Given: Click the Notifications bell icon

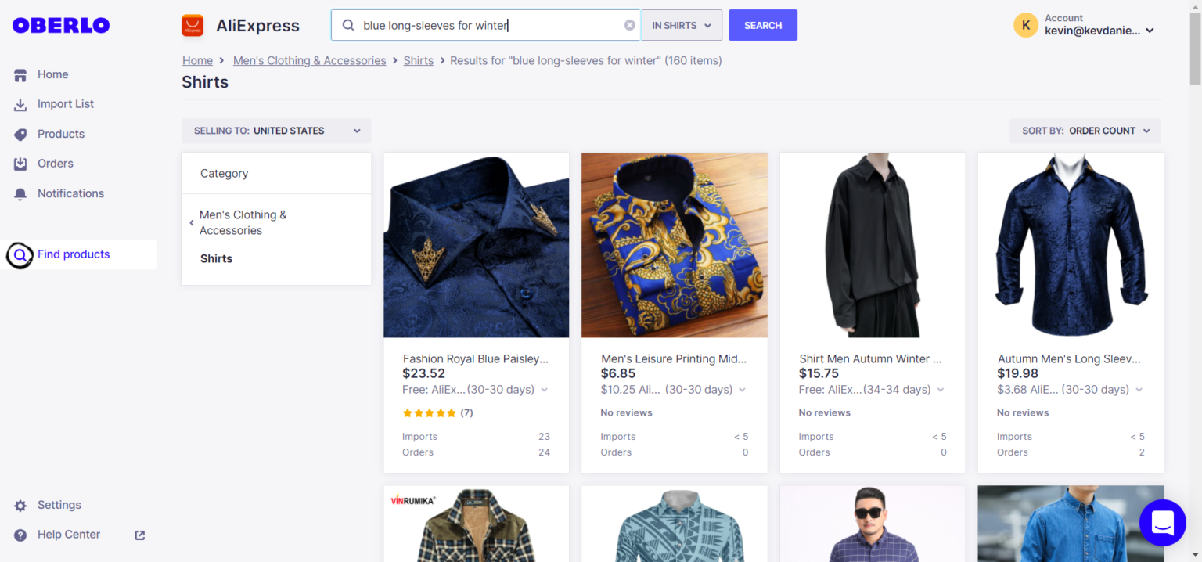Looking at the screenshot, I should coord(20,194).
